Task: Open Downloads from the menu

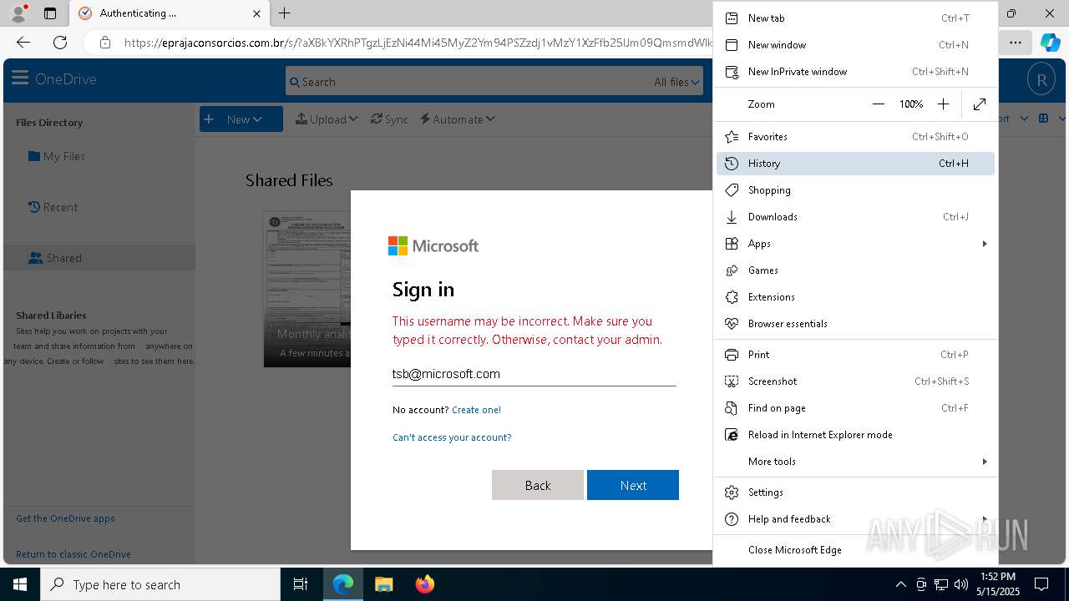Action: pos(855,217)
